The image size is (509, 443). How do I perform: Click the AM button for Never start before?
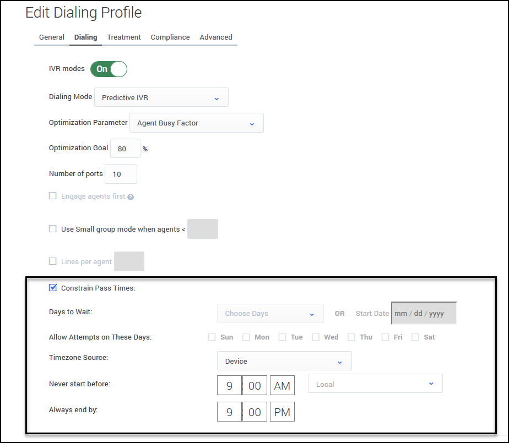(x=282, y=386)
